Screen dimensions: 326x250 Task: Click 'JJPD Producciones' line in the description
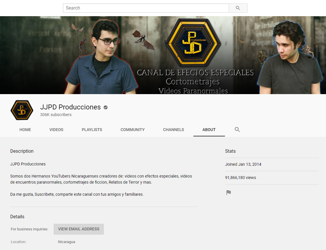[x=28, y=164]
